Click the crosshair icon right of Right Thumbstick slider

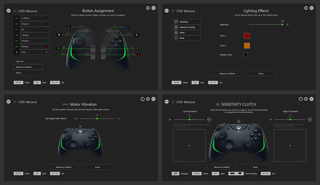310,119
